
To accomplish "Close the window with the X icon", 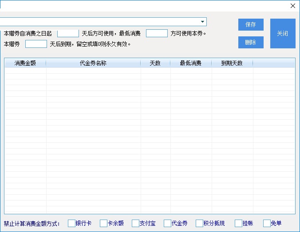I will (x=293, y=6).
